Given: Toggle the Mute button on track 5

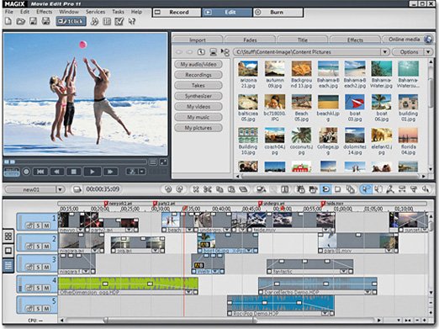Looking at the screenshot, I should 46,309.
